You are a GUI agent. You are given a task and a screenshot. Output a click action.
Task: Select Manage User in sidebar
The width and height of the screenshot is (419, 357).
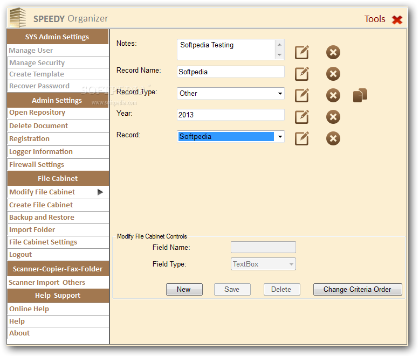pos(58,51)
